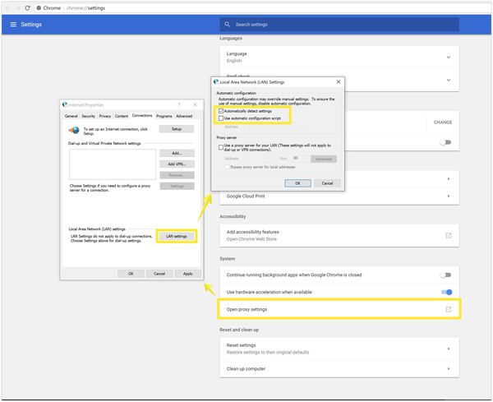Switch to the Security tab
Viewport: 493px width, 402px height.
pyautogui.click(x=89, y=116)
